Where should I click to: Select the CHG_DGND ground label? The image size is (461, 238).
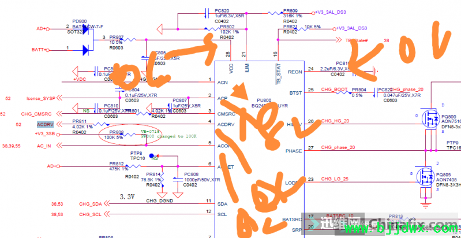click(160, 201)
